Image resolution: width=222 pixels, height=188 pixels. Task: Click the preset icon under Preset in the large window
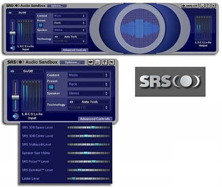coord(41,25)
